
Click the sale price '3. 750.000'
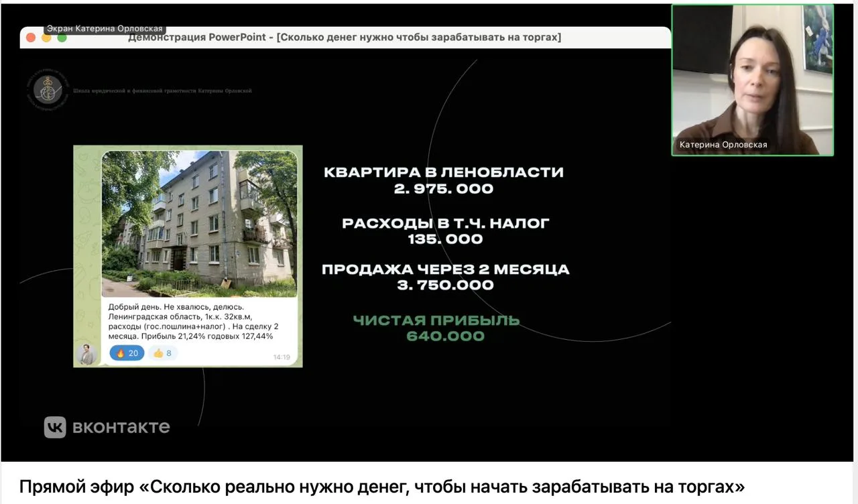(x=445, y=286)
